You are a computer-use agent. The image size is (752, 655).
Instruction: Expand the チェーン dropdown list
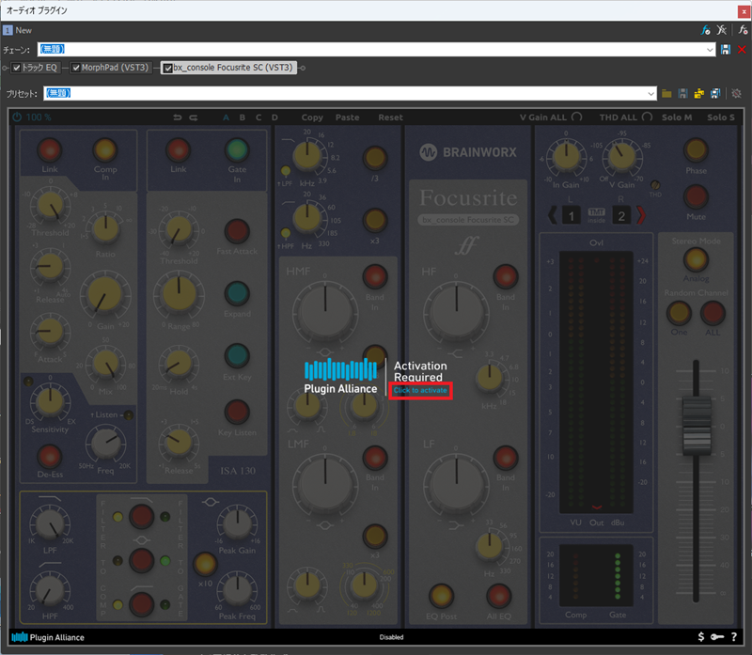click(713, 49)
